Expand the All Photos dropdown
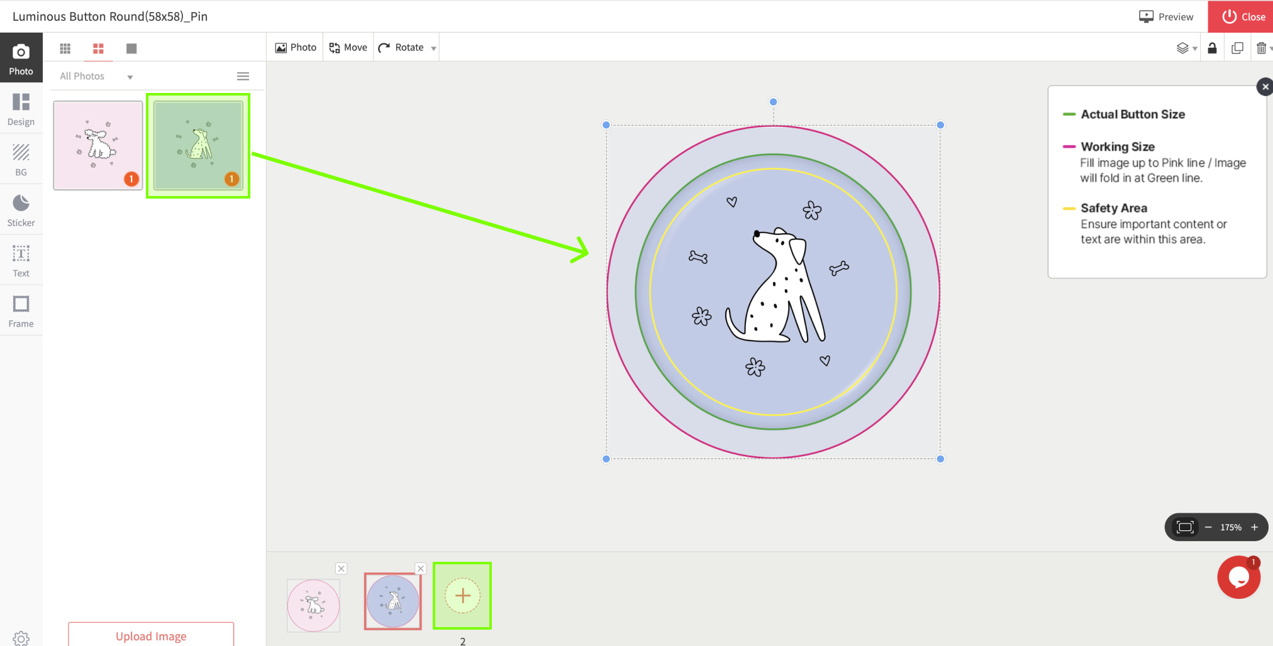This screenshot has width=1273, height=646. [96, 77]
